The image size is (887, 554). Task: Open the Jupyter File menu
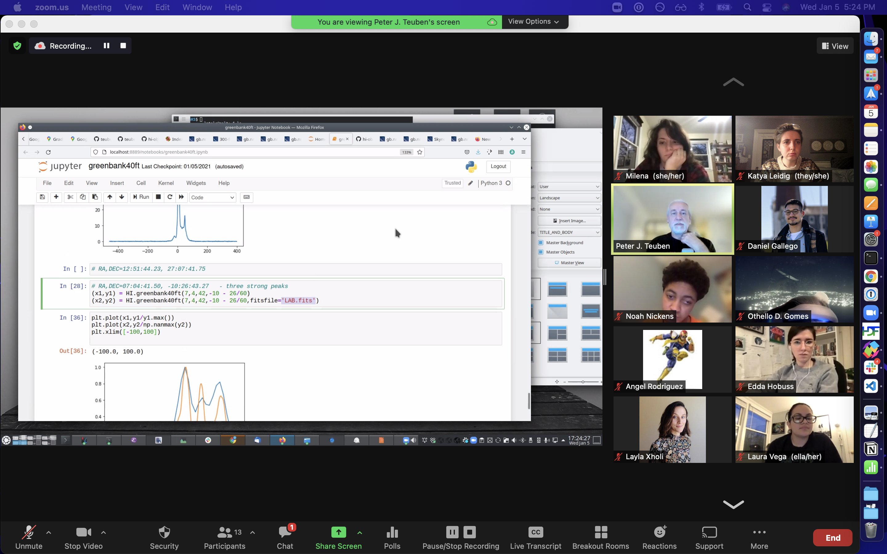point(47,183)
